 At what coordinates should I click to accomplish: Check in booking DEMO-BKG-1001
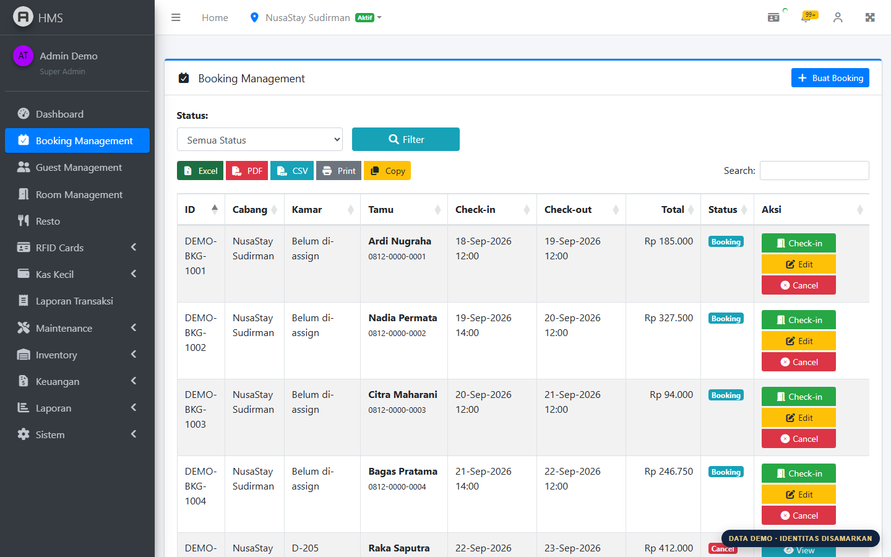[799, 243]
